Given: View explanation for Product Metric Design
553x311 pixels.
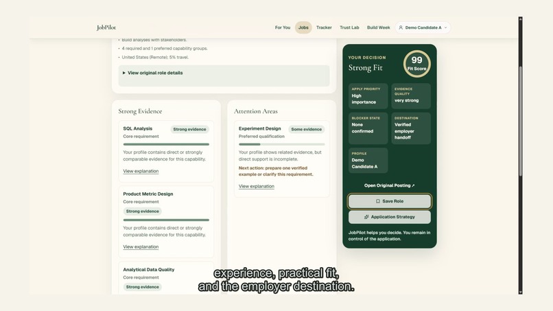Looking at the screenshot, I should coord(141,246).
